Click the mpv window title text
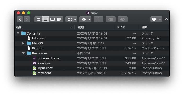Image resolution: width=184 pixels, height=96 pixels. pyautogui.click(x=94, y=13)
